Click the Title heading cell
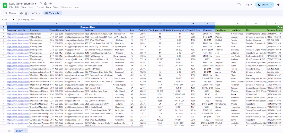The height and width of the screenshot is (133, 283). point(256,30)
